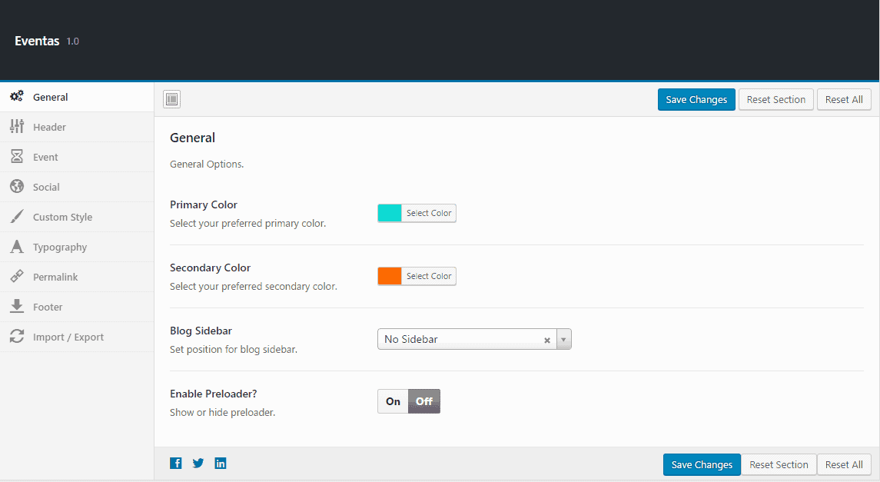Open the Blog Sidebar No Sidebar combo box
Screen dimensions: 880x482
(461, 339)
